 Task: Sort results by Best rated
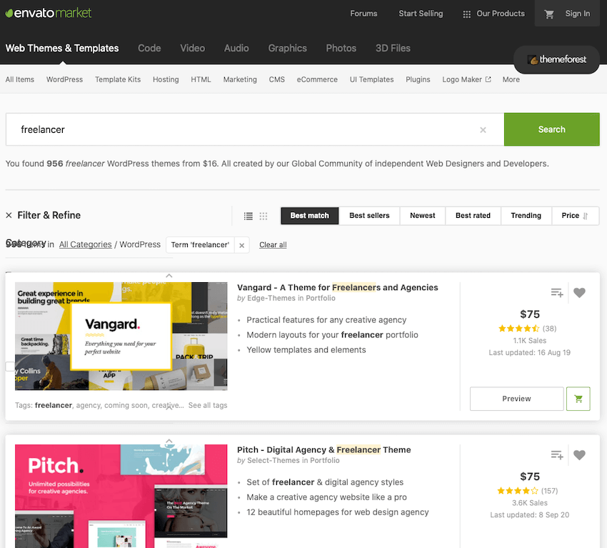(x=473, y=216)
